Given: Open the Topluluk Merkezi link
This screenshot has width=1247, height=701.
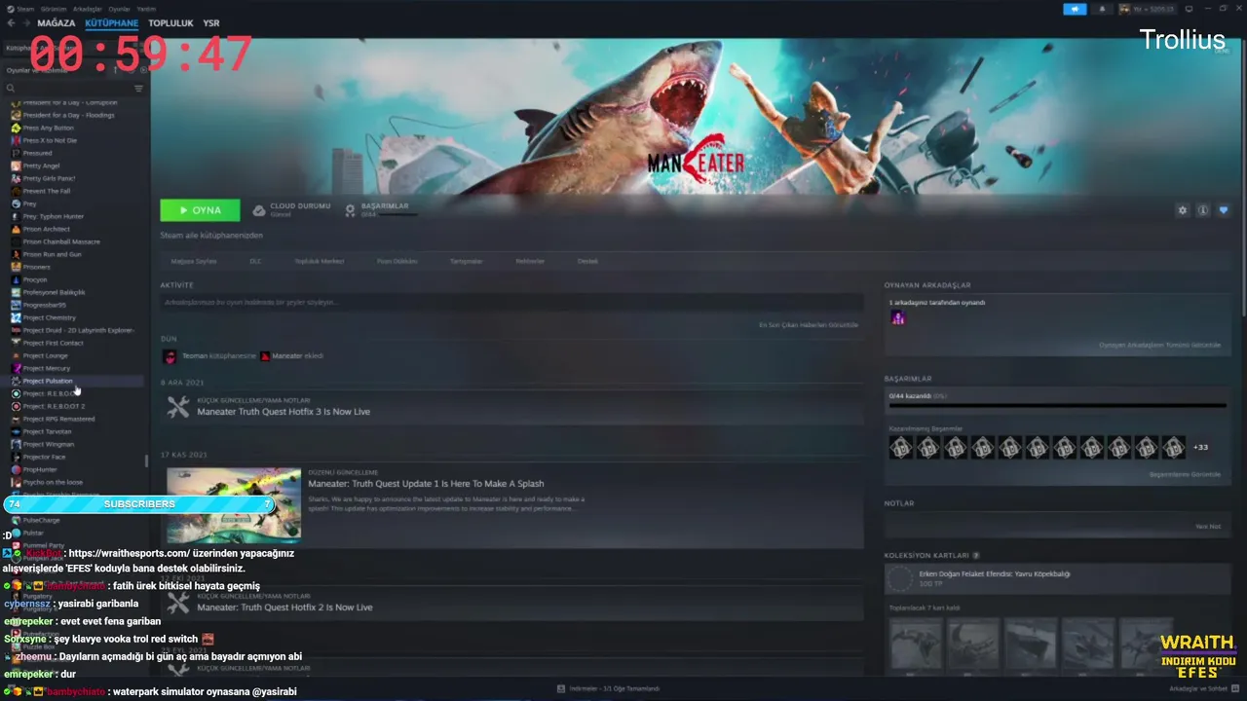Looking at the screenshot, I should click(x=320, y=261).
